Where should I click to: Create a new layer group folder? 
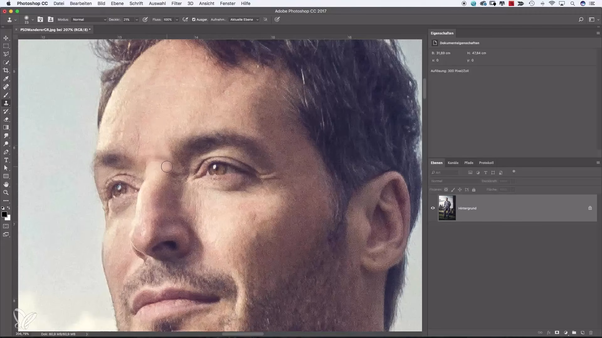click(x=574, y=333)
